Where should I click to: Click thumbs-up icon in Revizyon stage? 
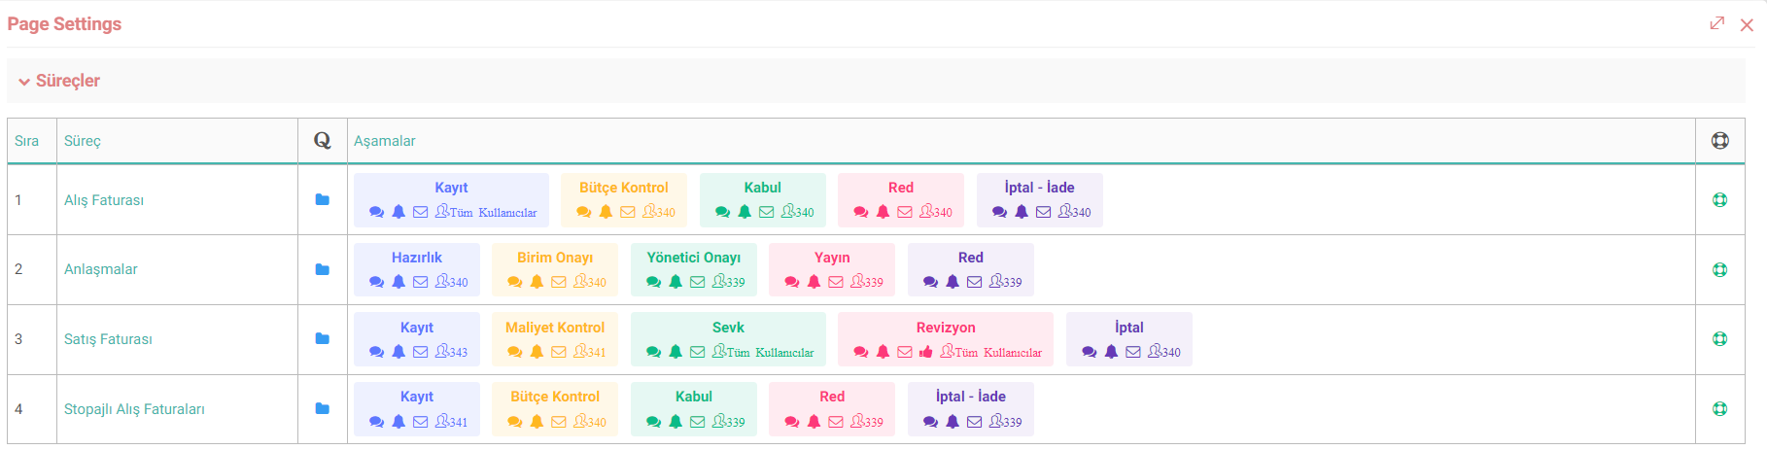[x=925, y=352]
